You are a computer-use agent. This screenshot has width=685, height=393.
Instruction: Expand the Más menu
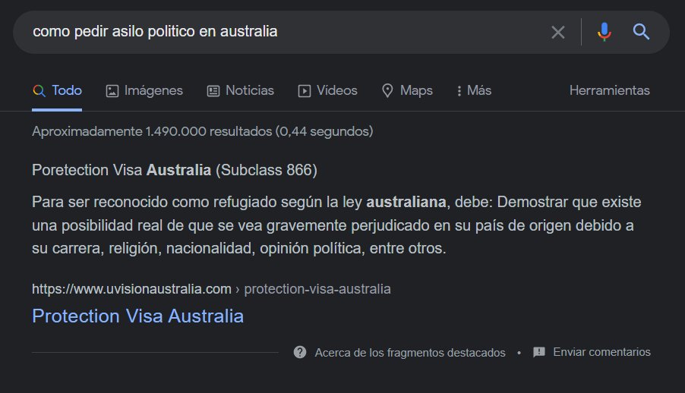[x=474, y=91]
